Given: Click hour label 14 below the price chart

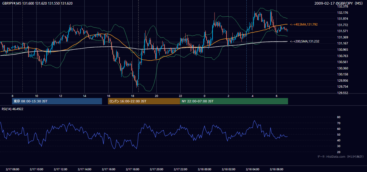Looking at the screenshot, I should click(84, 96).
